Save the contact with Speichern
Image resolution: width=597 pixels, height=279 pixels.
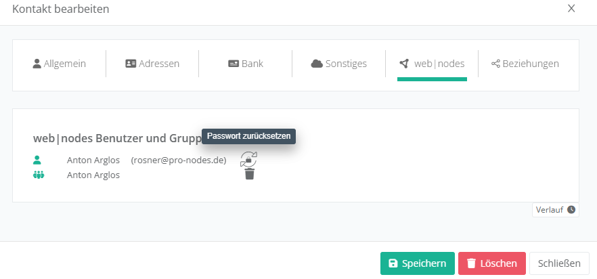pyautogui.click(x=417, y=263)
